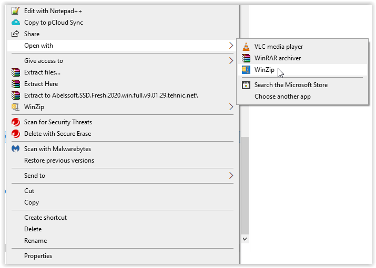Screen dimensions: 376x268
Task: Open Give access to entry
Action: tap(121, 61)
